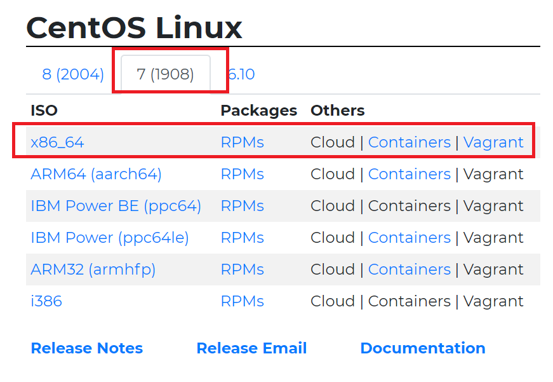Click Cloud text in ppc64le row
This screenshot has height=382, width=553.
(333, 238)
